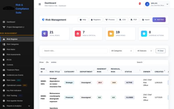Click the Risk Assessments clipboard icon
The height and width of the screenshot is (109, 174).
tap(4, 55)
